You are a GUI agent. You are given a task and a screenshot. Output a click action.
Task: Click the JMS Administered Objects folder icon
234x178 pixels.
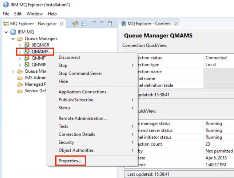(20, 78)
